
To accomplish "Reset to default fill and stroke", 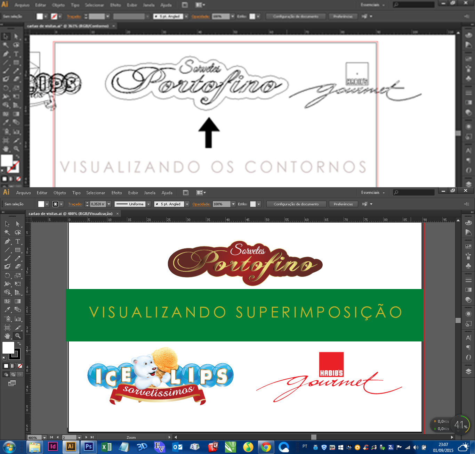I will (4, 358).
